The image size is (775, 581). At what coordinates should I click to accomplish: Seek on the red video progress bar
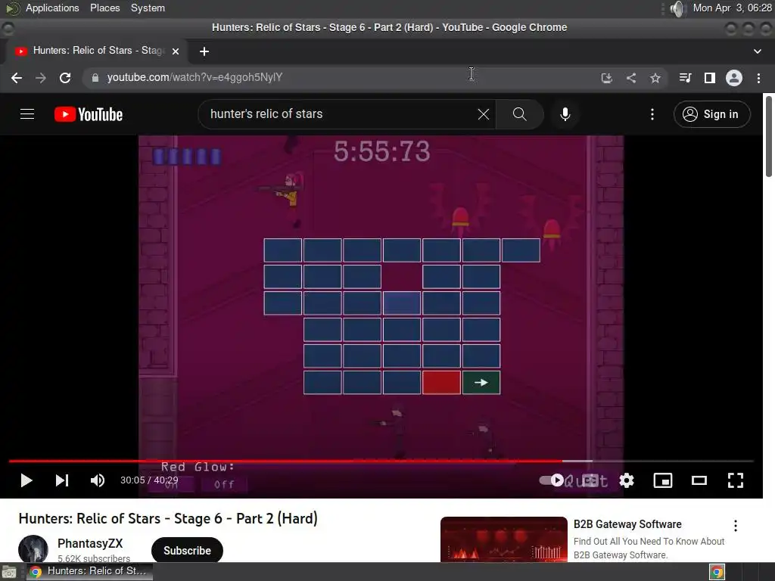click(381, 461)
